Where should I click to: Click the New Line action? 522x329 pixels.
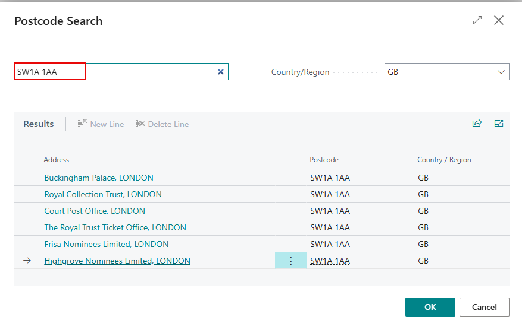pyautogui.click(x=101, y=124)
